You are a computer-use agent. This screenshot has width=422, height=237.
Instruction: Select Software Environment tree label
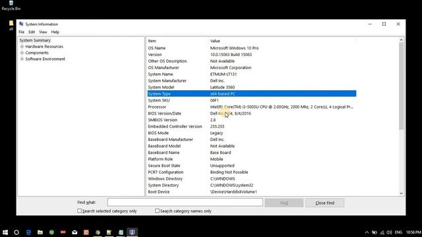click(x=45, y=59)
